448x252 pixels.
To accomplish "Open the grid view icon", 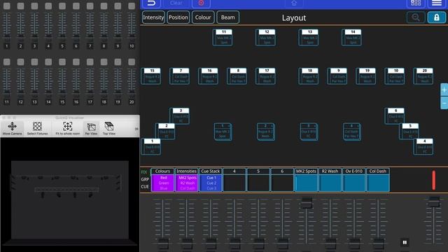I will (415, 3).
